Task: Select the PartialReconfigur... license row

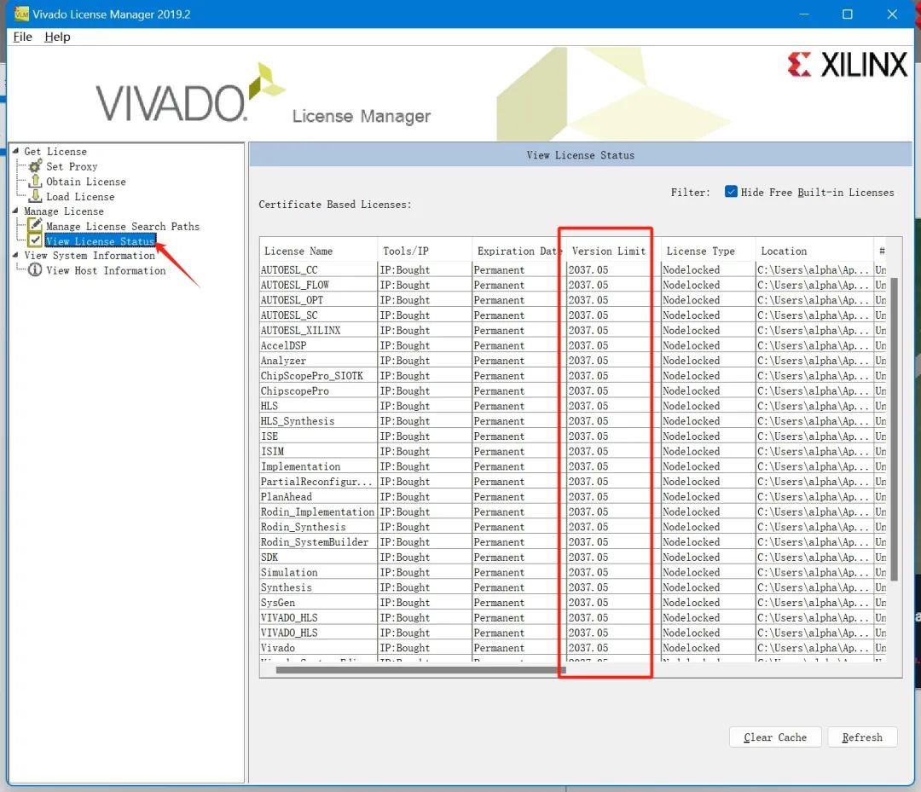Action: (x=573, y=482)
